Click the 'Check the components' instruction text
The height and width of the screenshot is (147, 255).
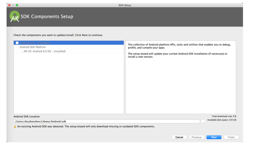[x=58, y=35]
